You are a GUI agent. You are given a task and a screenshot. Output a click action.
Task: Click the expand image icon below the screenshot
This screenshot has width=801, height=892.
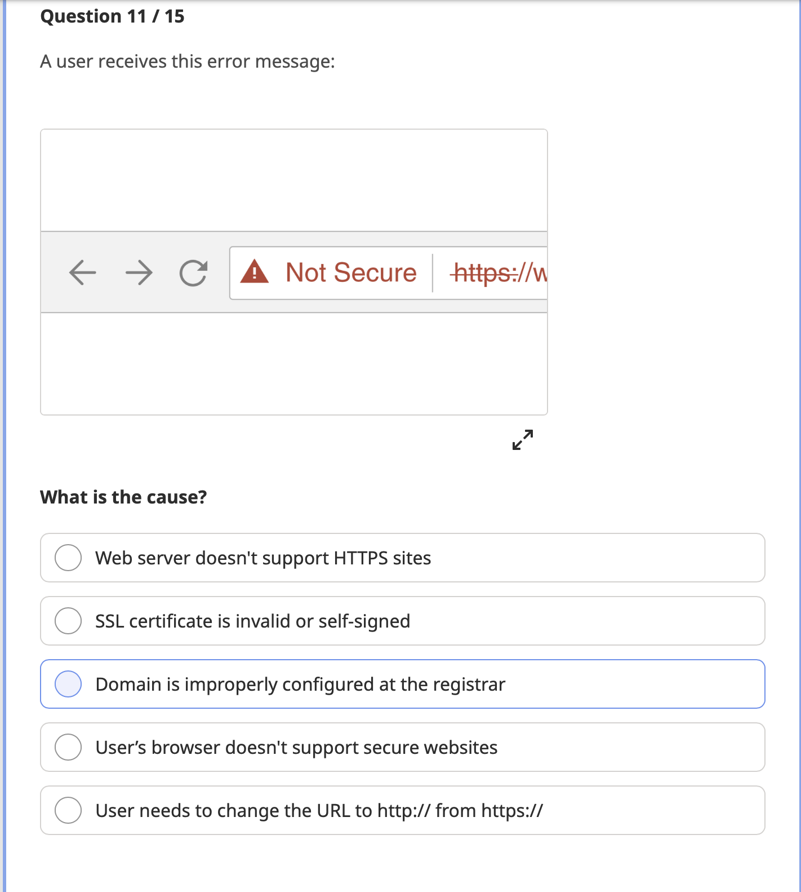point(523,441)
